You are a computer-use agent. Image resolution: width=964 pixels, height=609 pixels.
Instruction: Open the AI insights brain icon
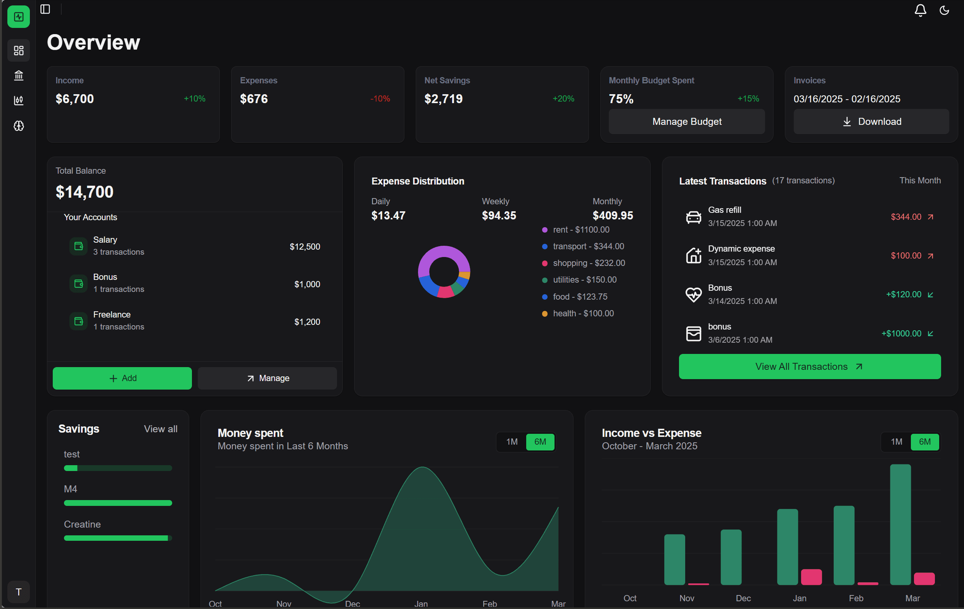click(x=18, y=126)
